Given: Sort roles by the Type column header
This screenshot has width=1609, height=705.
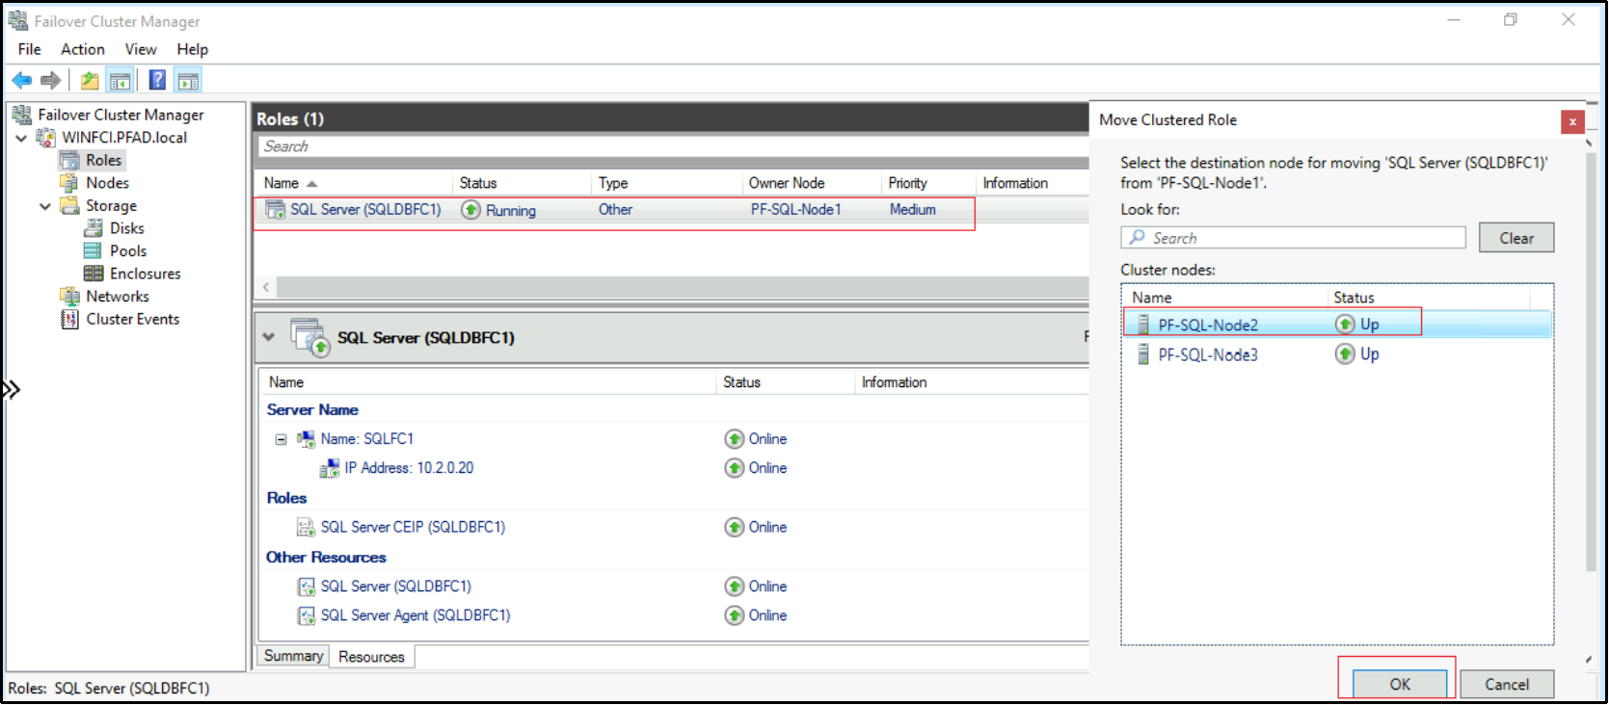Looking at the screenshot, I should point(666,183).
